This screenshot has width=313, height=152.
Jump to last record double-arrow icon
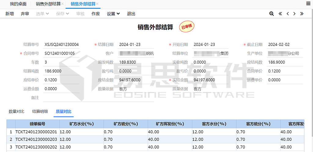click(x=302, y=14)
